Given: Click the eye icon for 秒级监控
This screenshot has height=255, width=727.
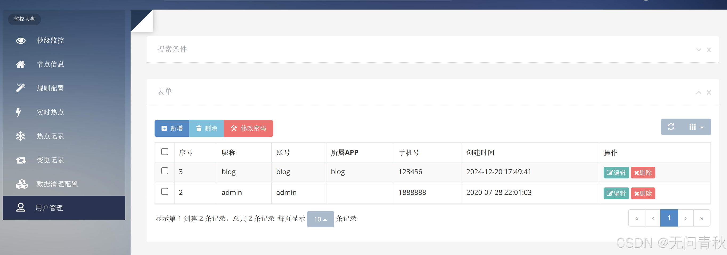Looking at the screenshot, I should [x=21, y=40].
